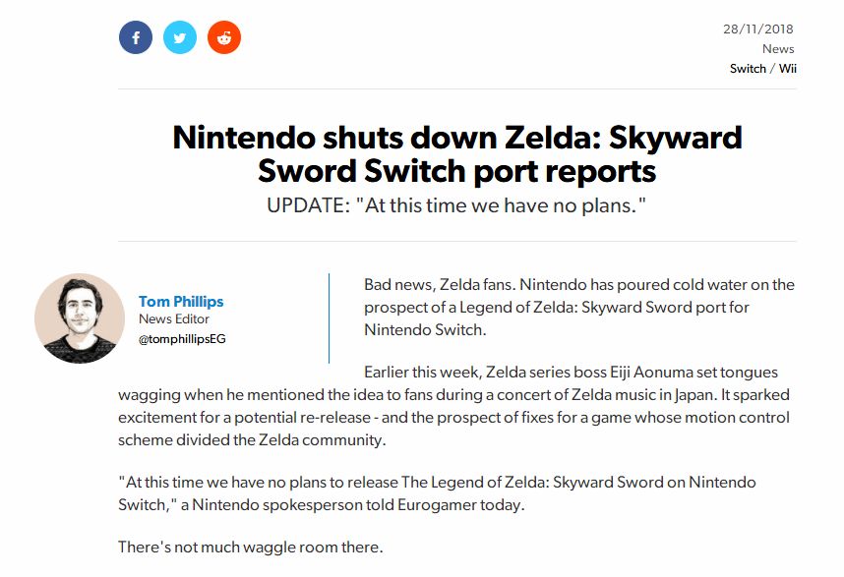
Task: Open the Wii platform tag
Action: (x=788, y=68)
